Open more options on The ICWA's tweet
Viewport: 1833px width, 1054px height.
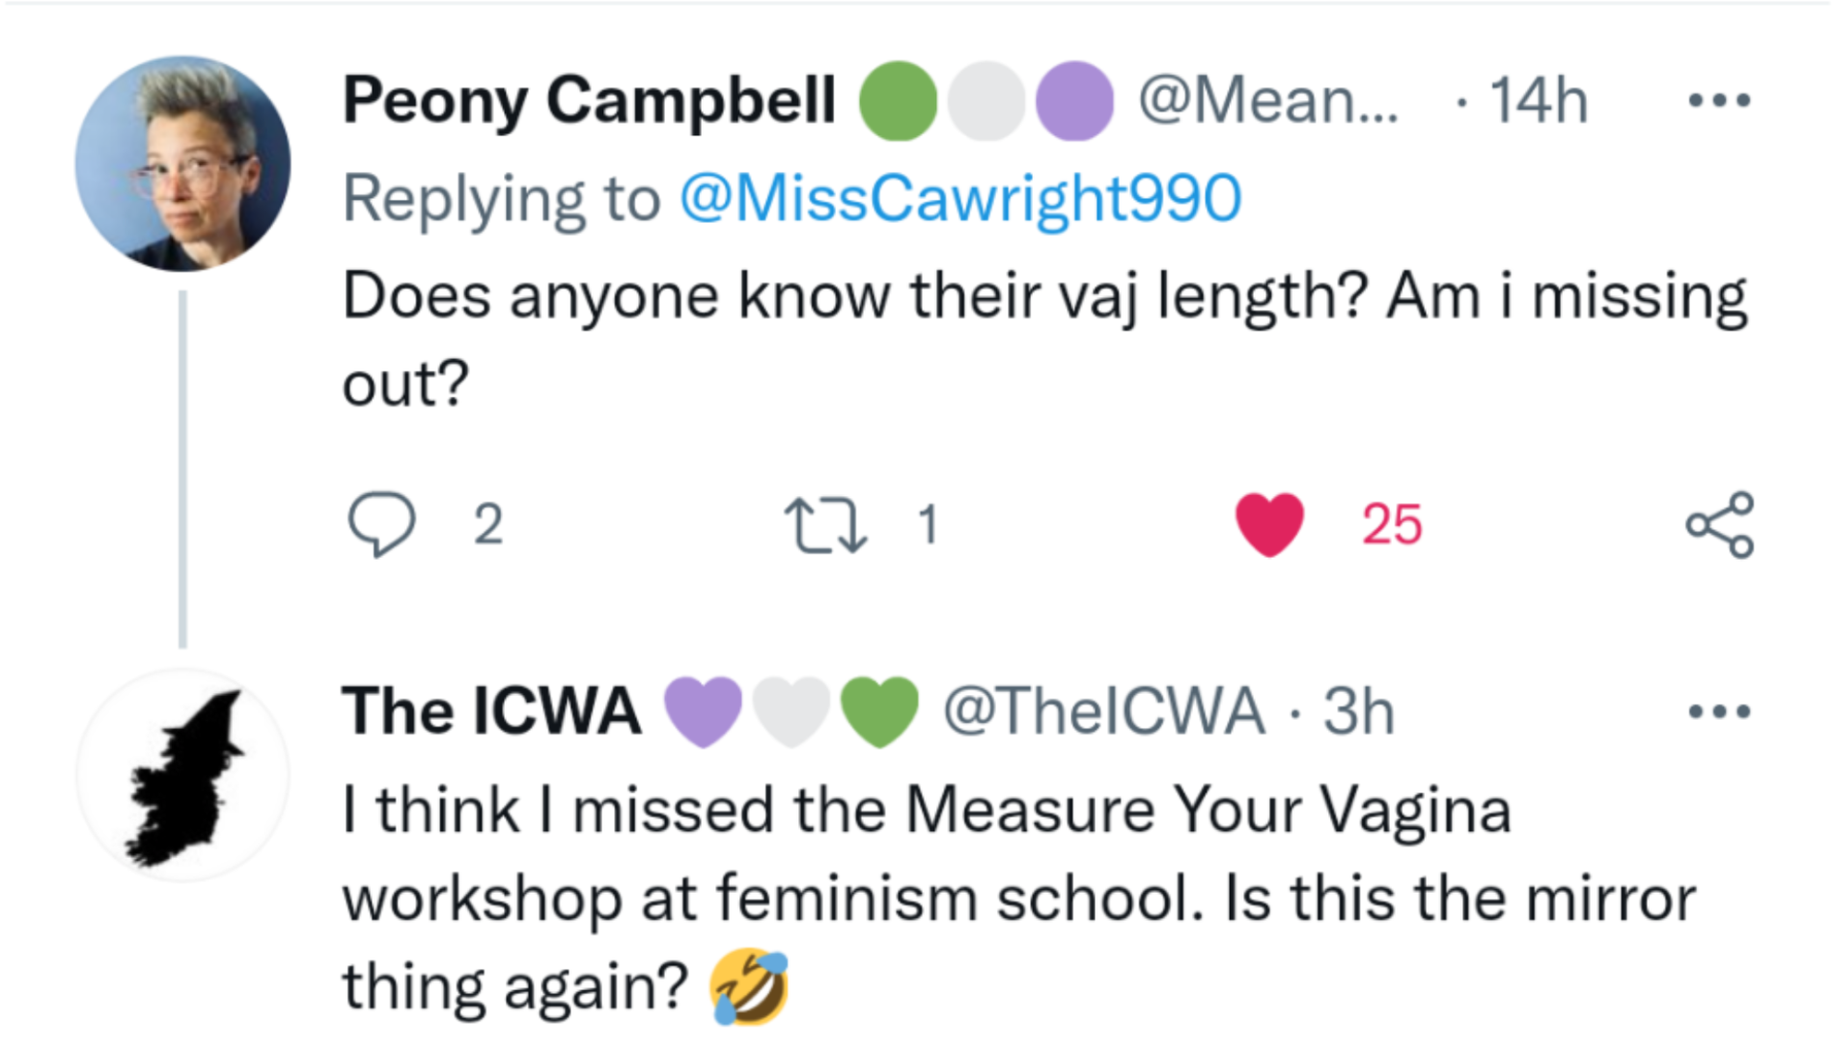[x=1719, y=712]
